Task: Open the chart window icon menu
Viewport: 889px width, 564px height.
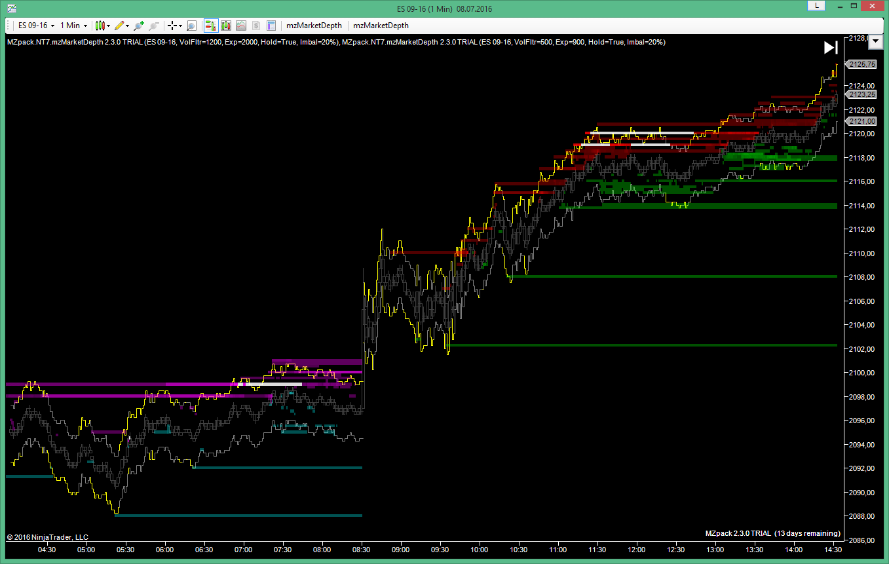Action: tap(12, 7)
